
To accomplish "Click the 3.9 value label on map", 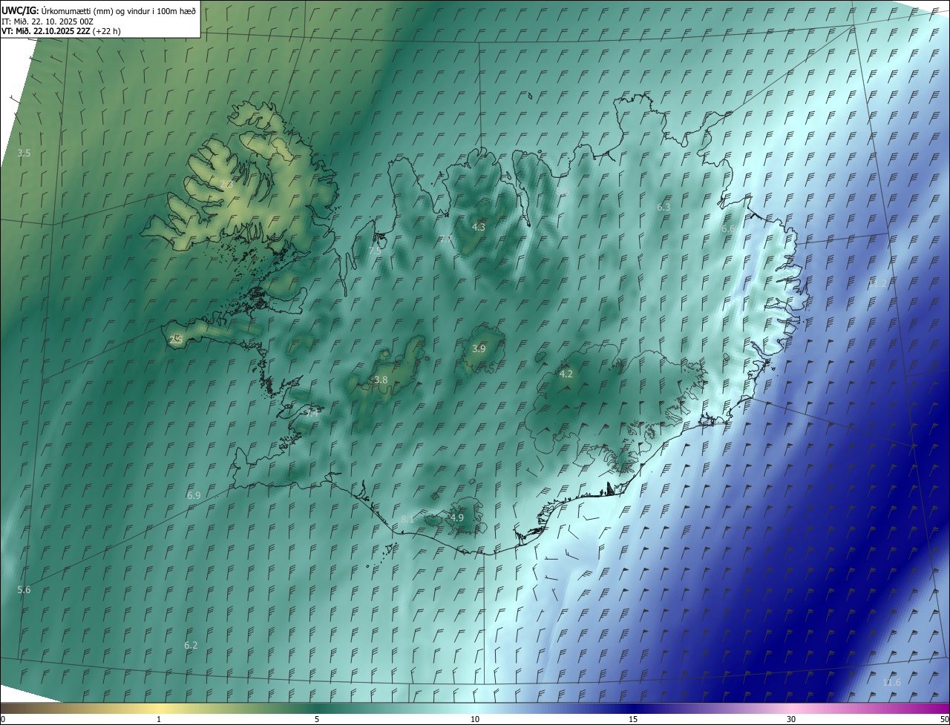I will coord(479,348).
